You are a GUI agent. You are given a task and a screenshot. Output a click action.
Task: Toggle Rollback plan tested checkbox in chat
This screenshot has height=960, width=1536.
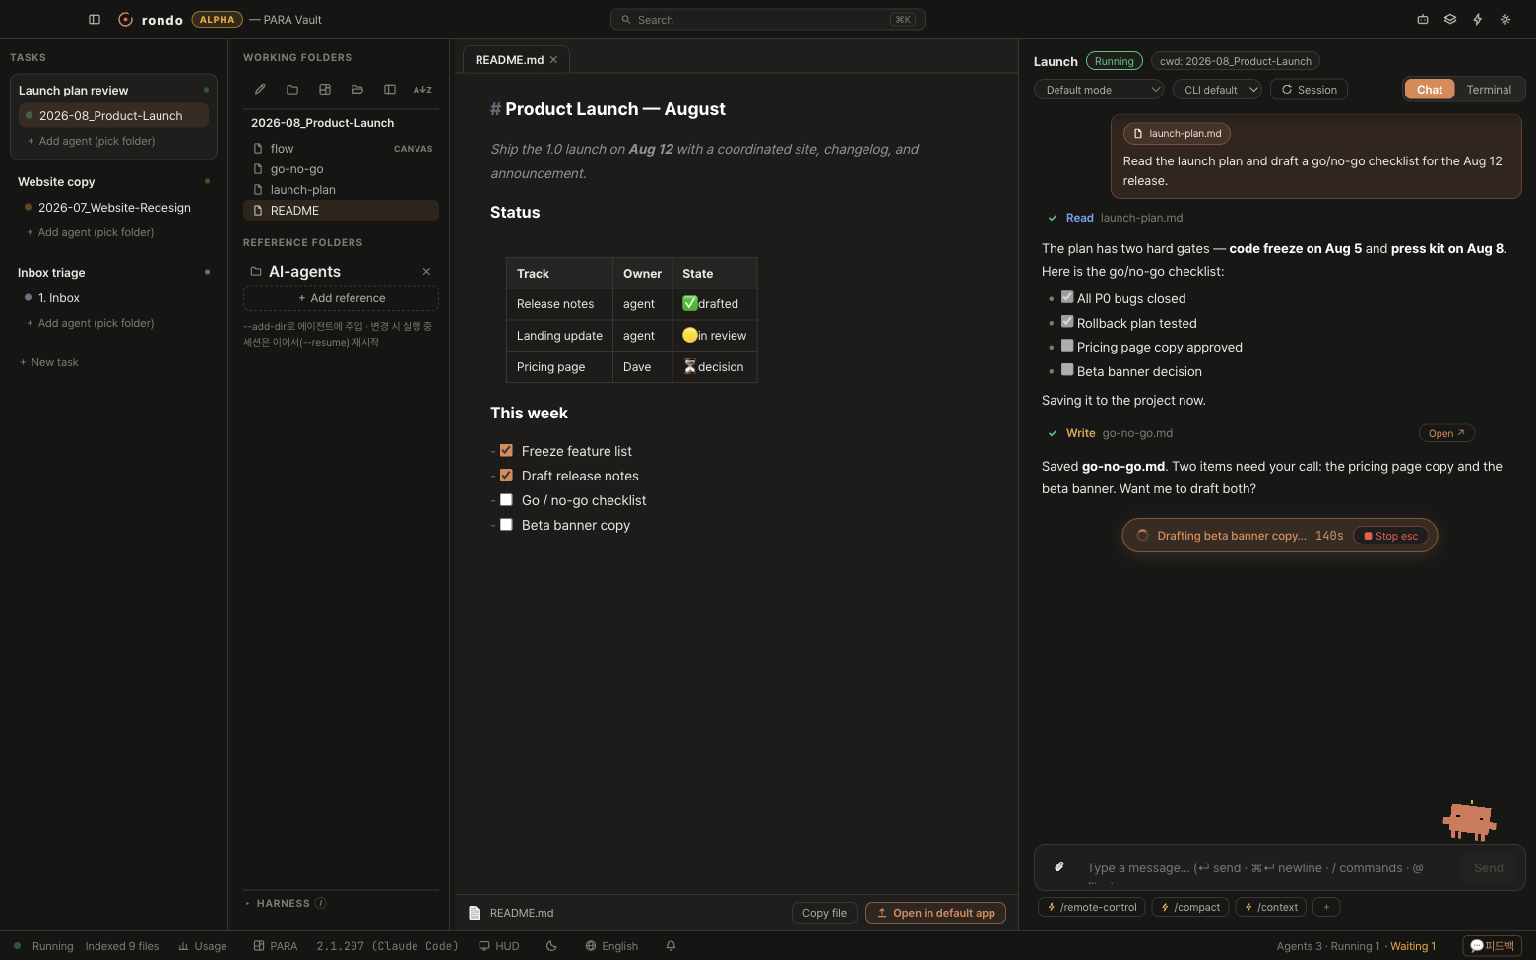1067,322
